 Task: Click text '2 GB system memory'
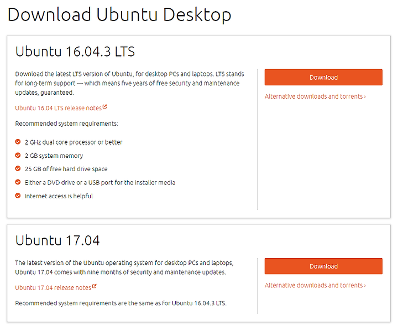54,156
